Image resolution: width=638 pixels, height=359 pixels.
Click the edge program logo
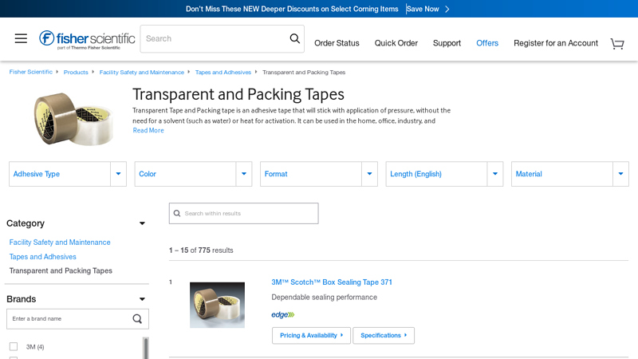pyautogui.click(x=283, y=314)
